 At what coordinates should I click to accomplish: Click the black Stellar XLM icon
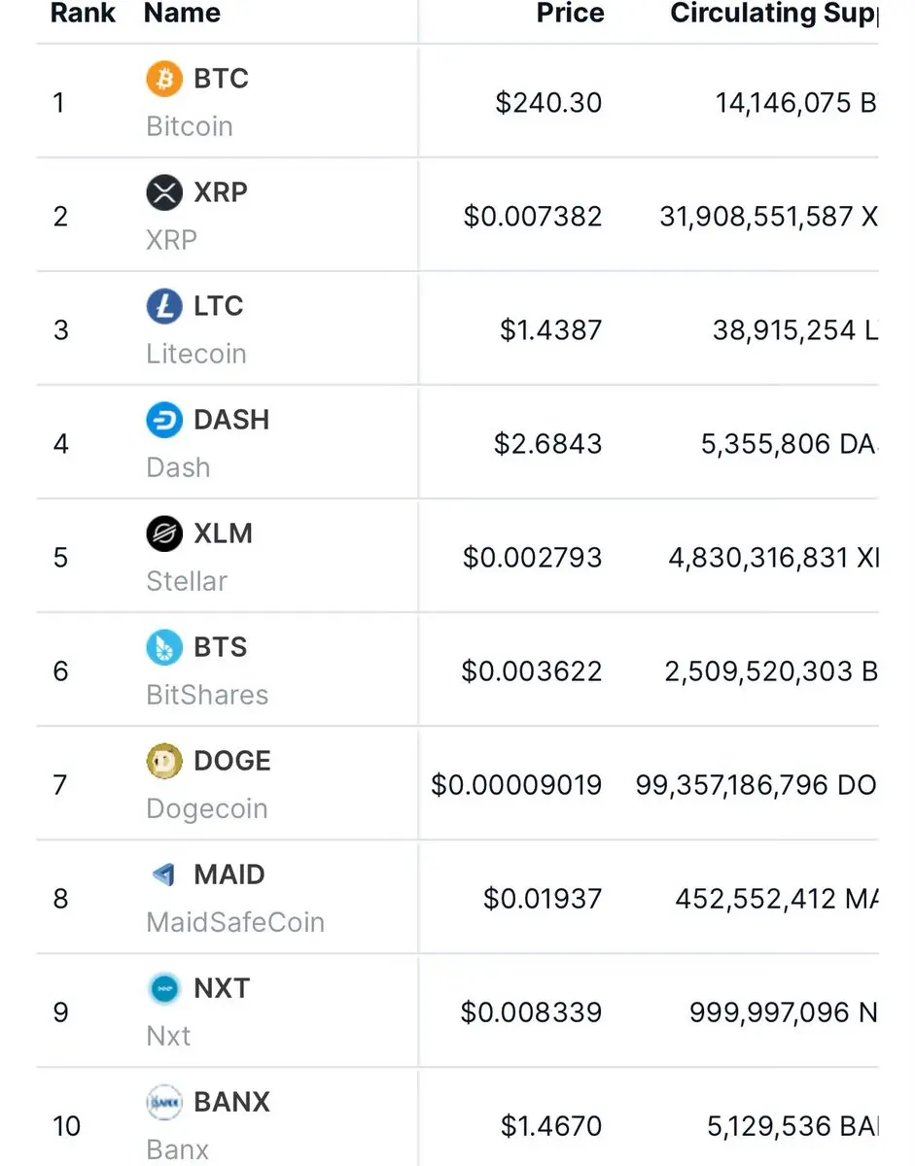coord(164,533)
